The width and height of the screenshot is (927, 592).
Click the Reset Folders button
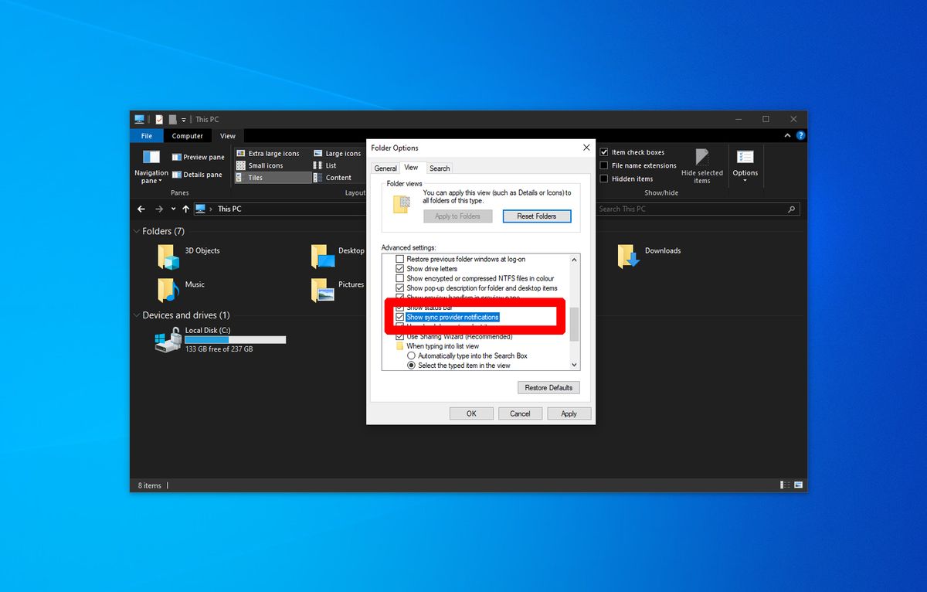pyautogui.click(x=536, y=216)
